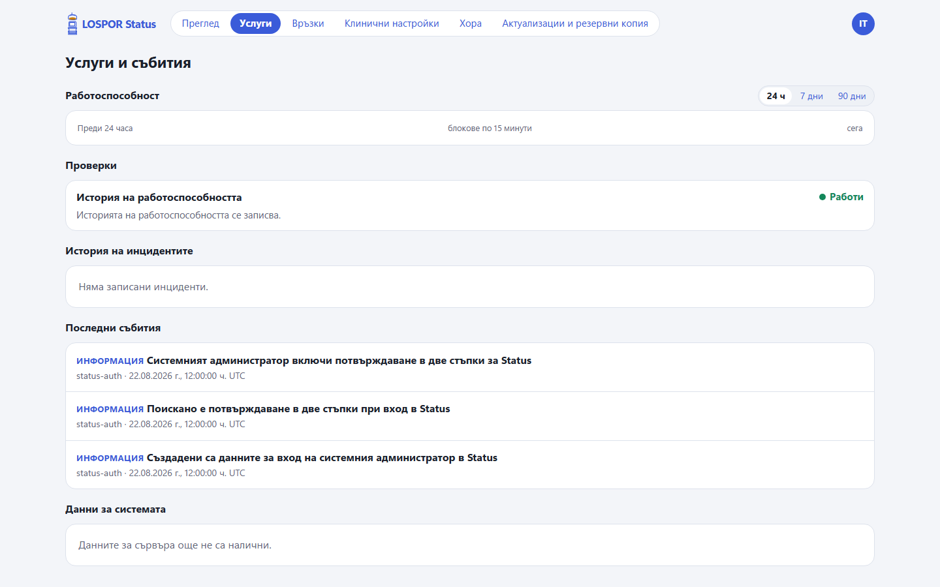
Task: Click the сега timeline label
Action: (x=854, y=128)
